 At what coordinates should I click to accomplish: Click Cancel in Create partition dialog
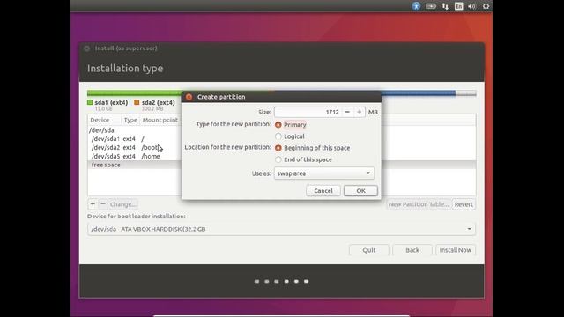tap(323, 191)
